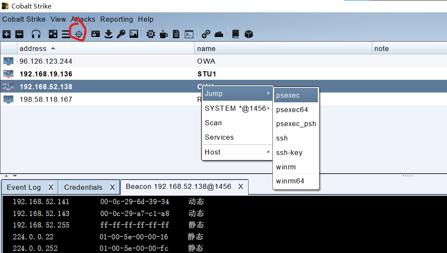This screenshot has height=253, width=447.
Task: Click the terminal Scripted Web Delivery icon
Action: point(189,34)
